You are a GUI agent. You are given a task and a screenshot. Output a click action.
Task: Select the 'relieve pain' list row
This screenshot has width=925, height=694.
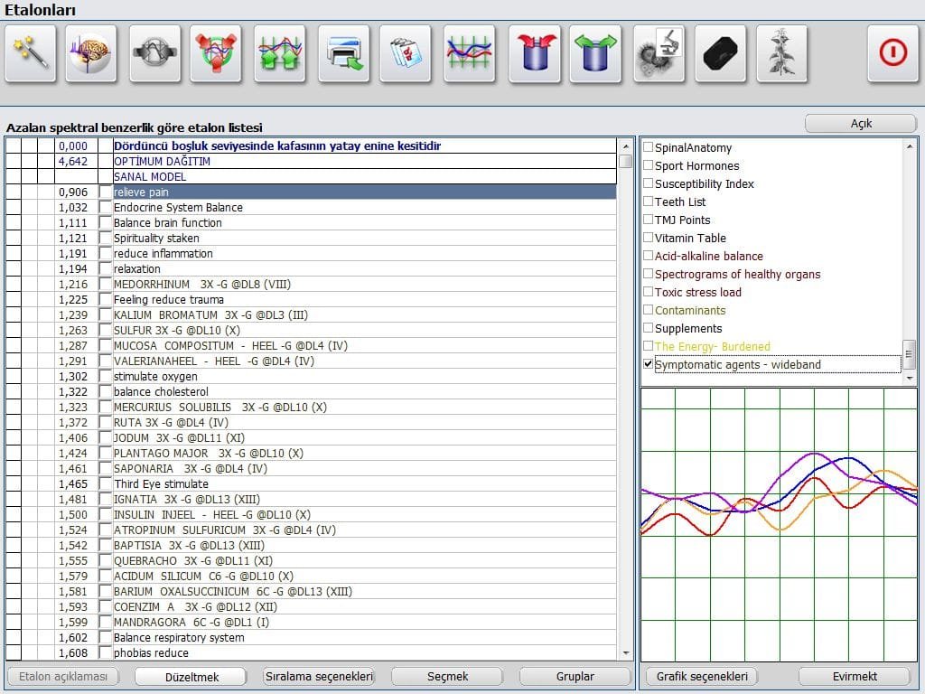pos(361,192)
